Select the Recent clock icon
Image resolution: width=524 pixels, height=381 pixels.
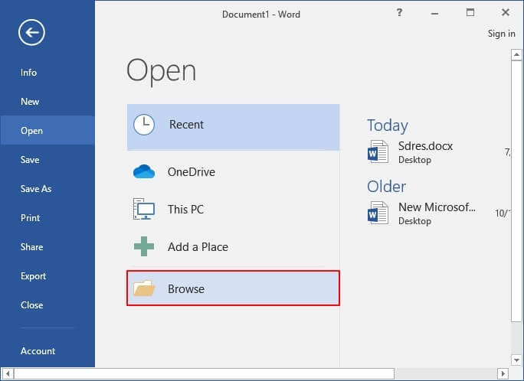coord(144,125)
